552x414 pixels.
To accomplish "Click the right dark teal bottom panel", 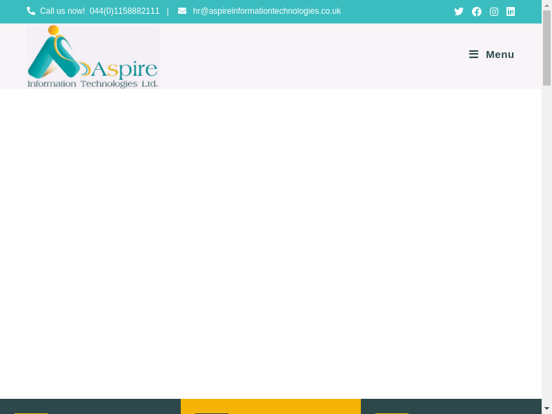I will point(451,406).
